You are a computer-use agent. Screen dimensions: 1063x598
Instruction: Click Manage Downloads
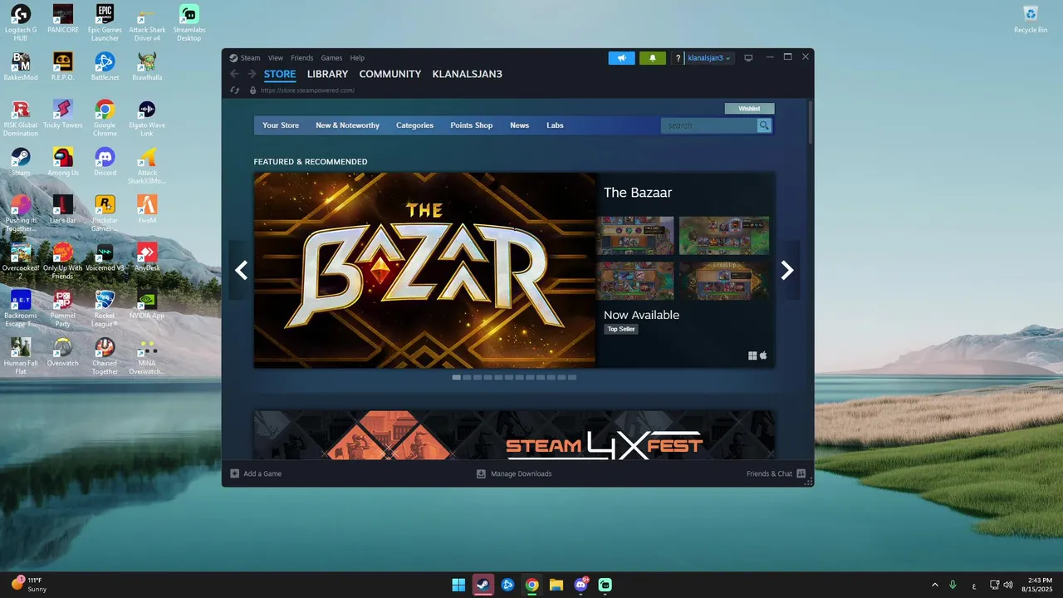(x=513, y=473)
